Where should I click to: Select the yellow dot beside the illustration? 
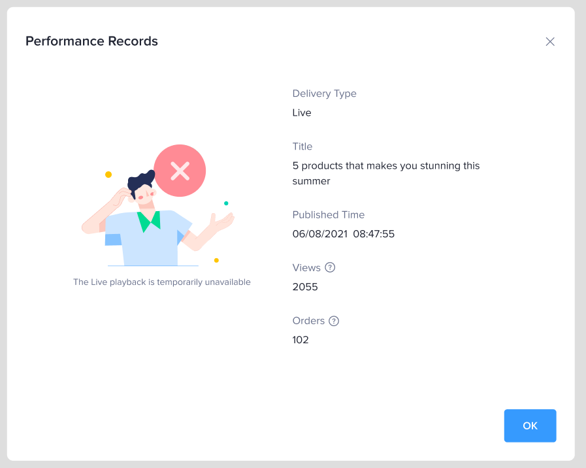107,174
